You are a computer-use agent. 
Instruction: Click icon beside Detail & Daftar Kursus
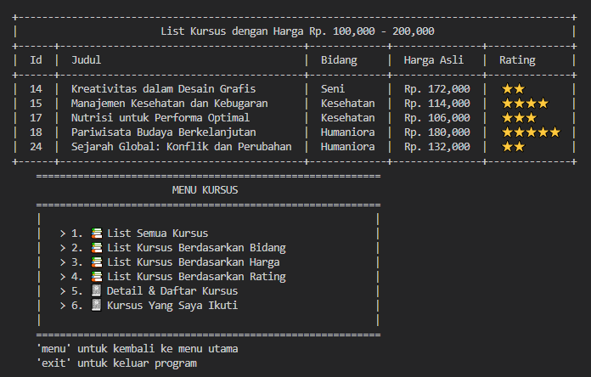point(97,290)
